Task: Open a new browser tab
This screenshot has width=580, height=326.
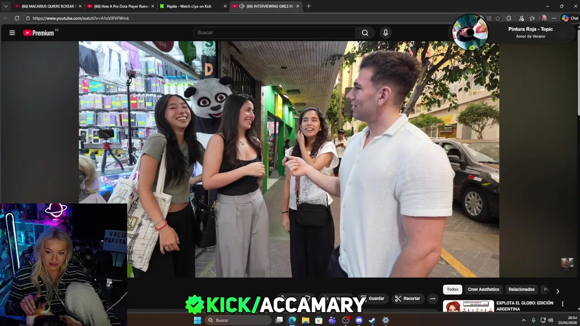Action: coord(309,6)
